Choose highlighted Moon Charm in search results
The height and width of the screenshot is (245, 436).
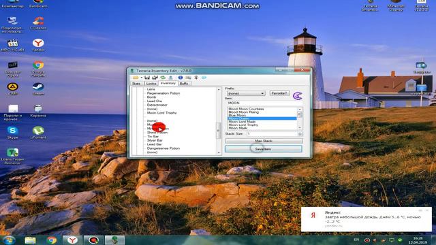tap(262, 118)
